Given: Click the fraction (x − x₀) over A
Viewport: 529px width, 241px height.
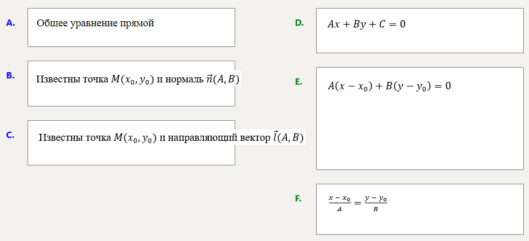Looking at the screenshot, I should (340, 204).
